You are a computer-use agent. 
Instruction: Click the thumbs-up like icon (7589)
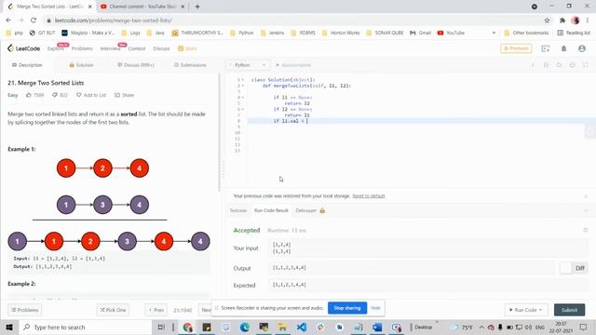click(29, 95)
